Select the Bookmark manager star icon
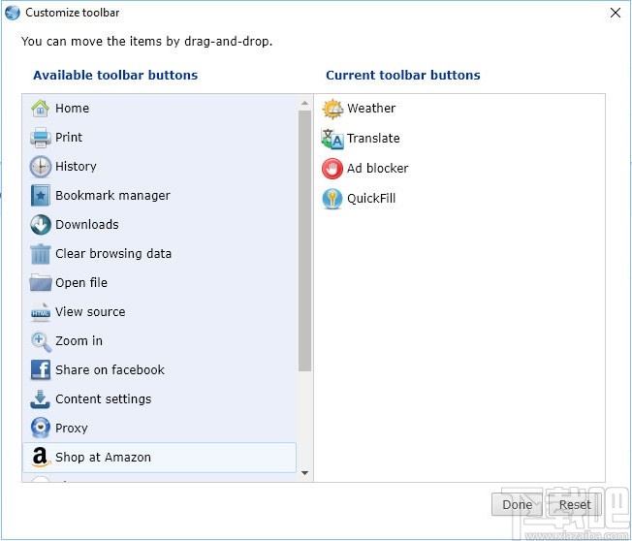The height and width of the screenshot is (541, 632). (41, 196)
